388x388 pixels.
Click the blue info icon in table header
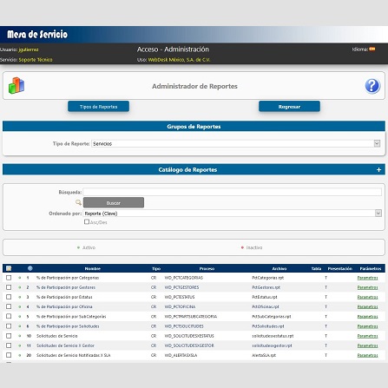pos(30,268)
